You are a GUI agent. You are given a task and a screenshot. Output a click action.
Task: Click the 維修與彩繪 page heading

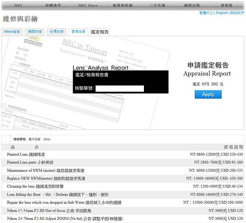pos(20,19)
